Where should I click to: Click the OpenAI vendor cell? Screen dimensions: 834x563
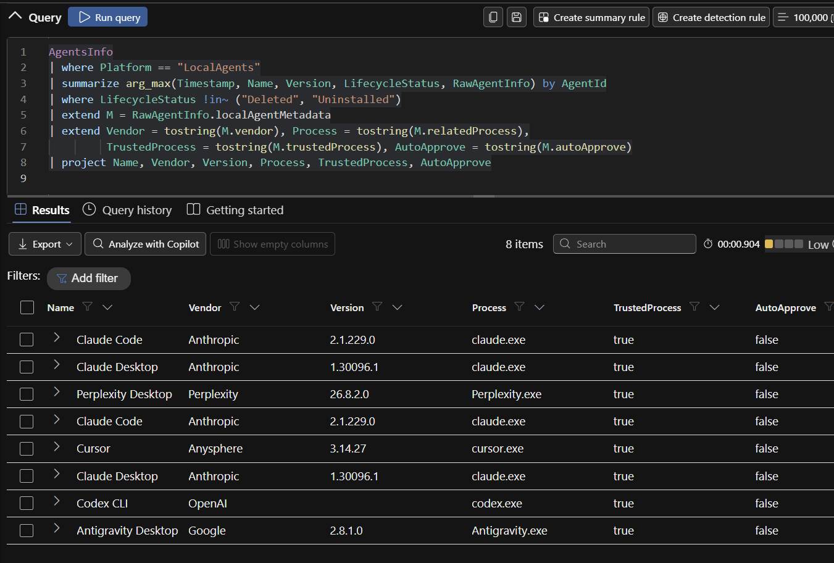207,503
